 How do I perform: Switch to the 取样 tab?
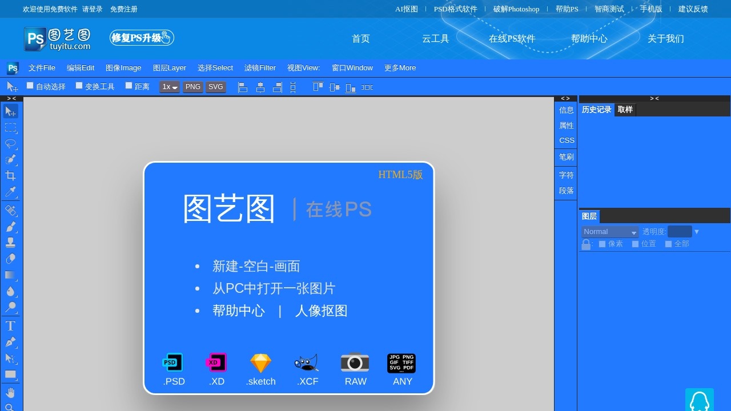(x=625, y=110)
